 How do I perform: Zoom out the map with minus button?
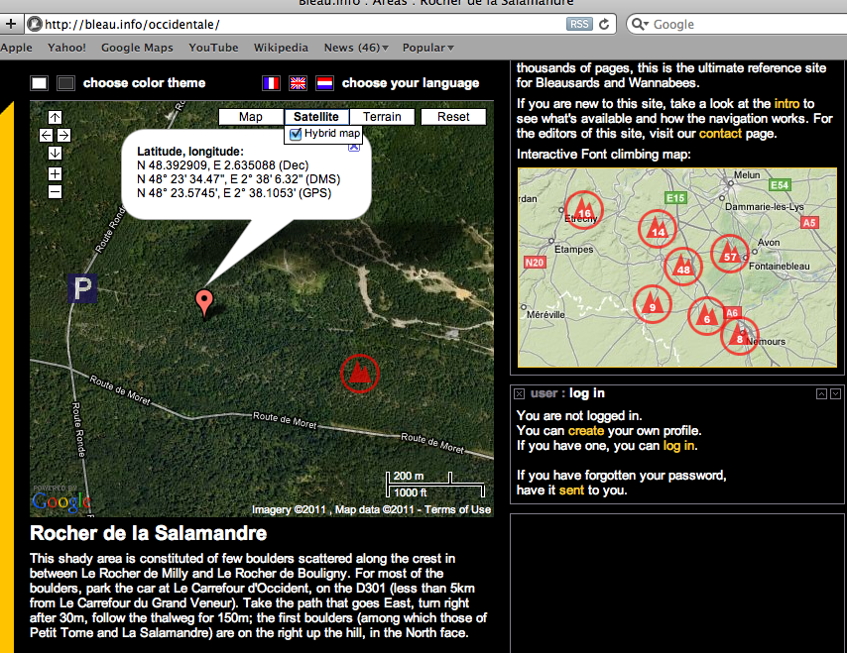click(55, 191)
